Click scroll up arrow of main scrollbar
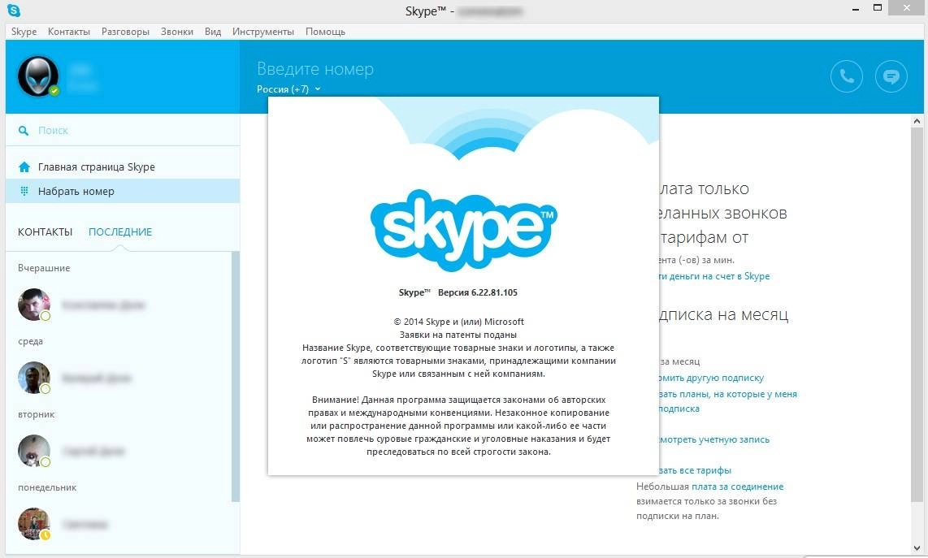Viewport: 928px width, 558px height. [x=917, y=121]
